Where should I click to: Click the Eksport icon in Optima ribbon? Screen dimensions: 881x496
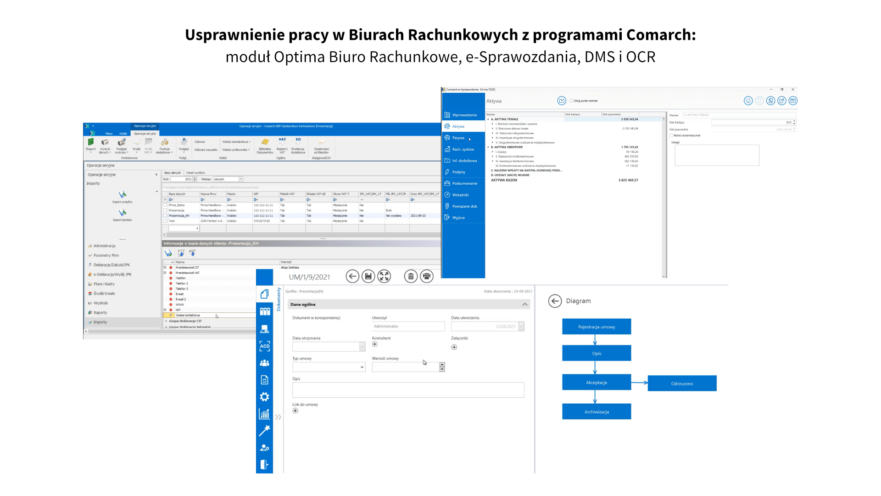coord(91,145)
